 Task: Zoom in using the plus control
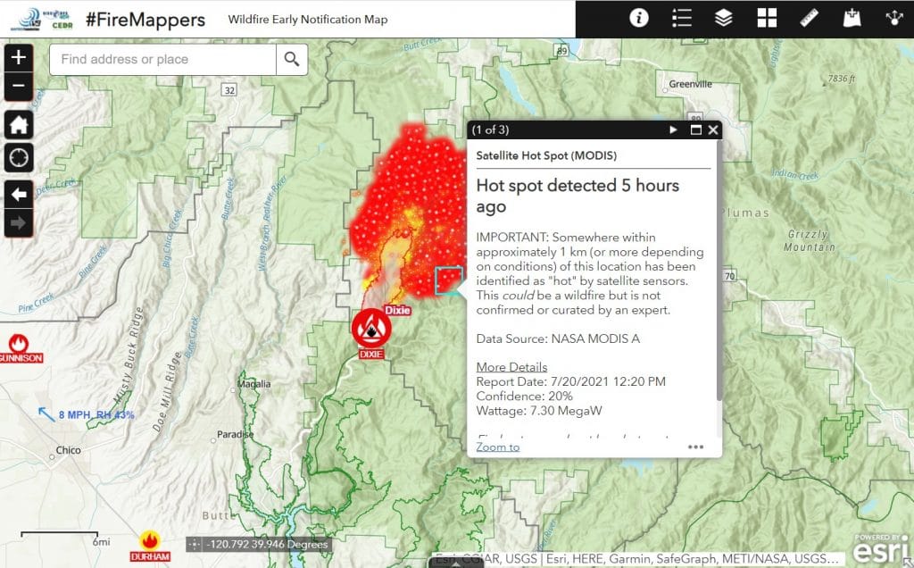pyautogui.click(x=18, y=58)
